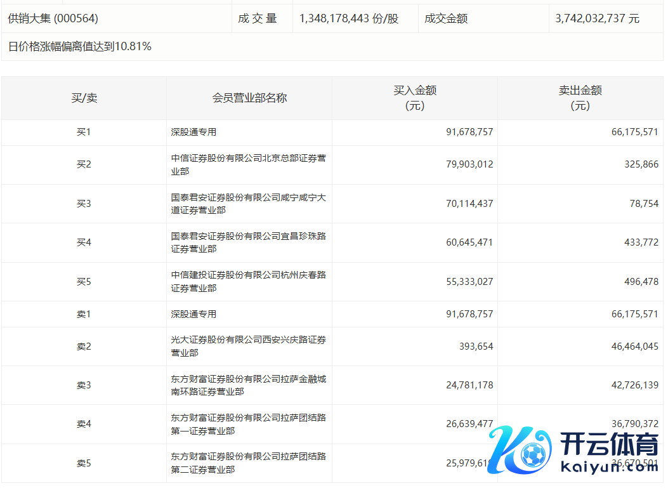
Task: Click 东方财富拉萨团结路第一证券营业部 branch name
Action: (248, 424)
